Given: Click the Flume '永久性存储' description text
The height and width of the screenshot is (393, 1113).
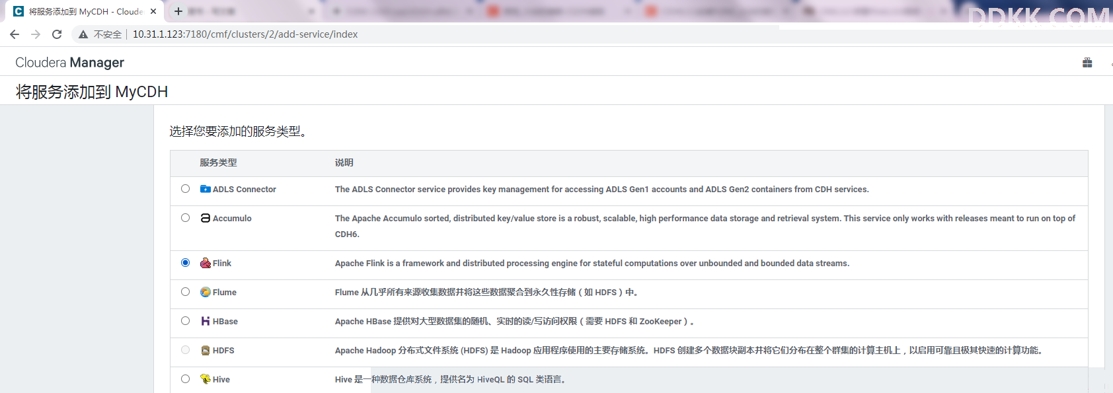Looking at the screenshot, I should pyautogui.click(x=486, y=292).
